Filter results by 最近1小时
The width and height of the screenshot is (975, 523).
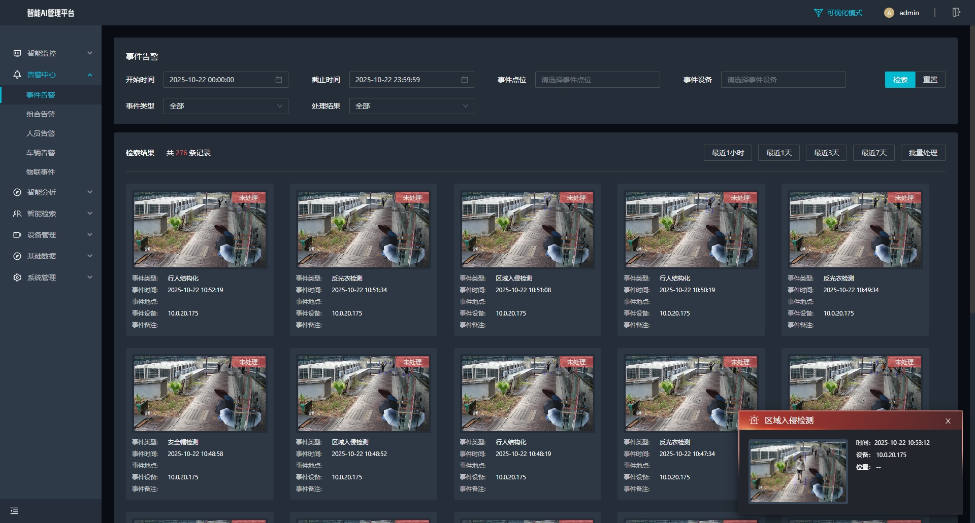tap(728, 153)
